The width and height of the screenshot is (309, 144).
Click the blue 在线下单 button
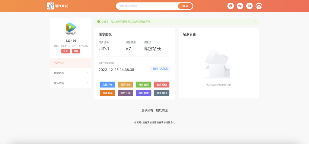click(107, 85)
